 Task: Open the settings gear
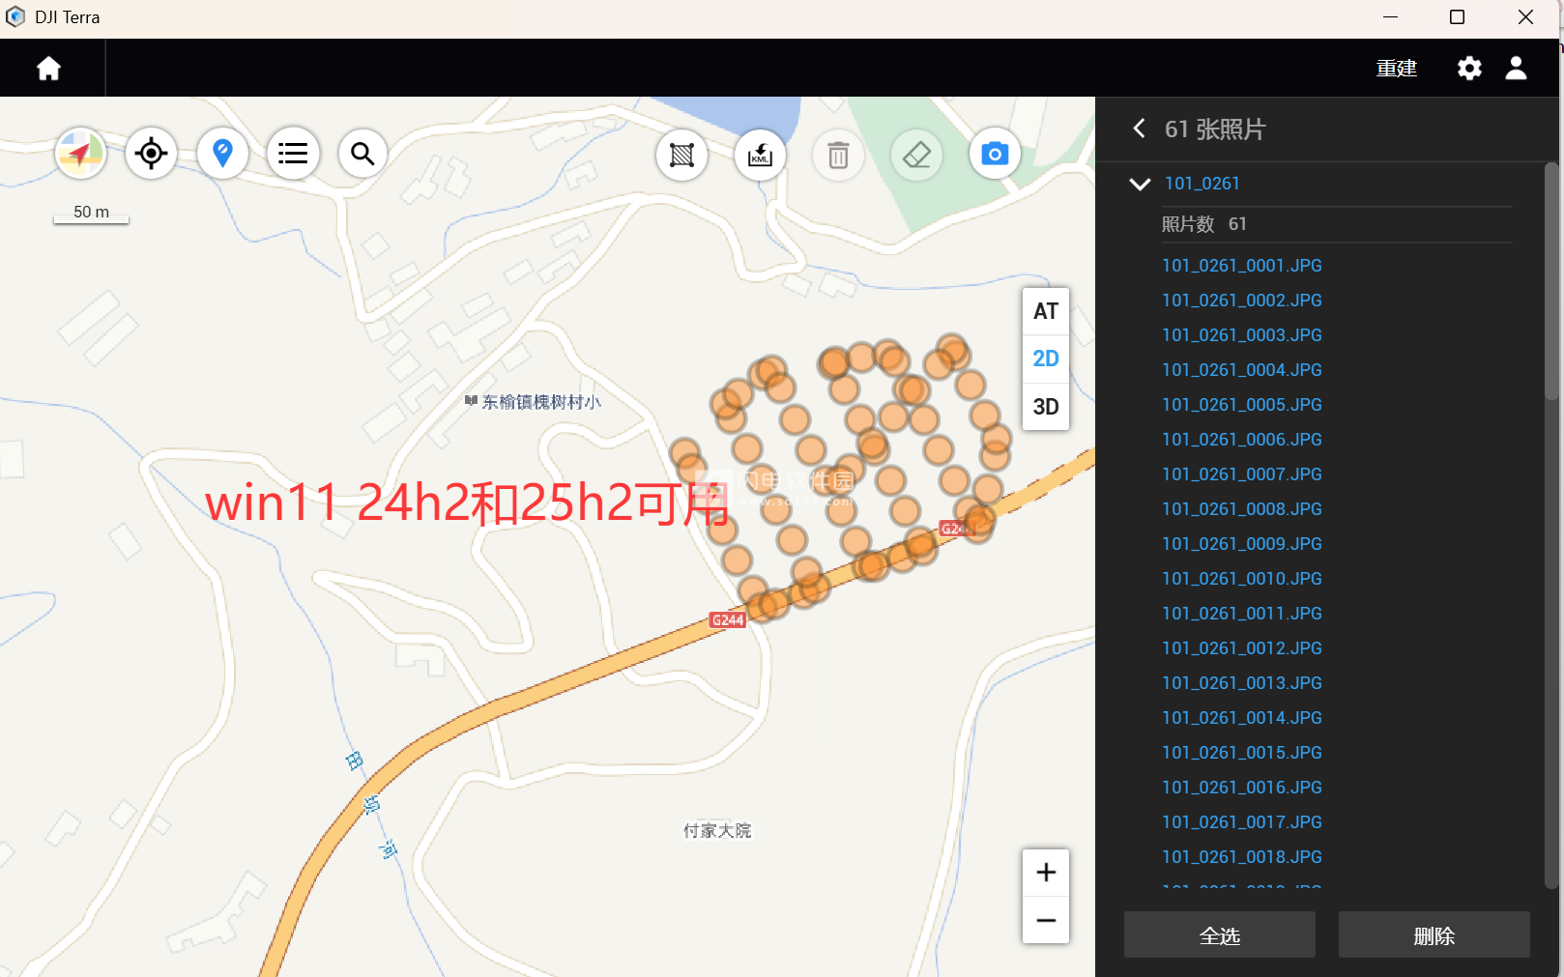coord(1469,69)
